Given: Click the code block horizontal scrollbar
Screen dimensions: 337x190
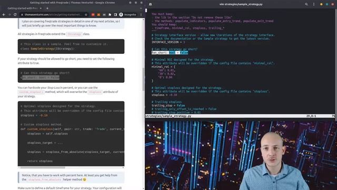Looking at the screenshot, I should (x=43, y=167).
